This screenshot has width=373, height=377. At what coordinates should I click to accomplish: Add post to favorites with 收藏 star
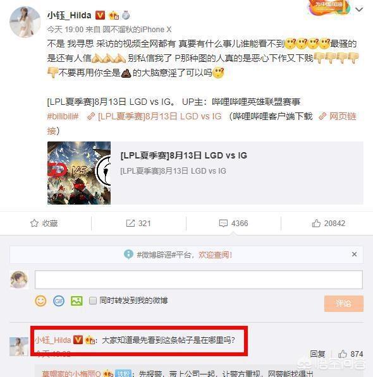click(44, 224)
